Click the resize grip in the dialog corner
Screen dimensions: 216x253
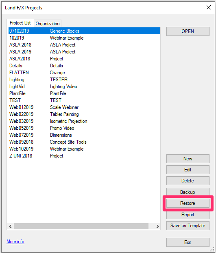212,249
